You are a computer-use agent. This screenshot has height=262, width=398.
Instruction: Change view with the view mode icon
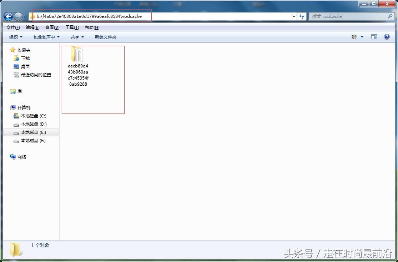click(x=354, y=37)
